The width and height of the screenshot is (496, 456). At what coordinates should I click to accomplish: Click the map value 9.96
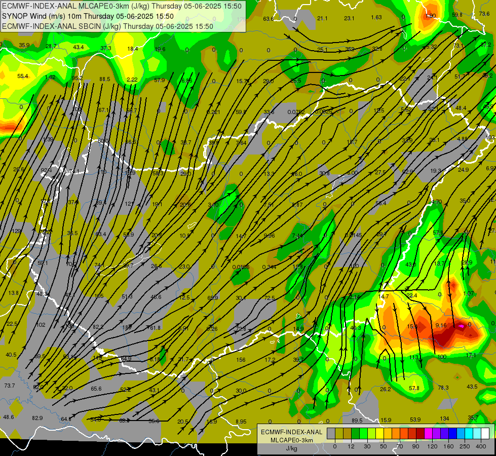click(269, 236)
